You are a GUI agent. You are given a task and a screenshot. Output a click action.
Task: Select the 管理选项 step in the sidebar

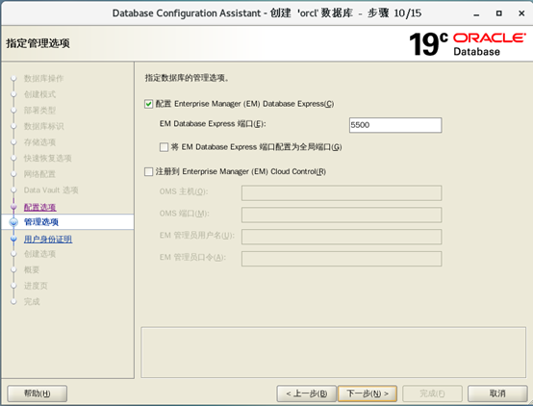click(x=41, y=222)
